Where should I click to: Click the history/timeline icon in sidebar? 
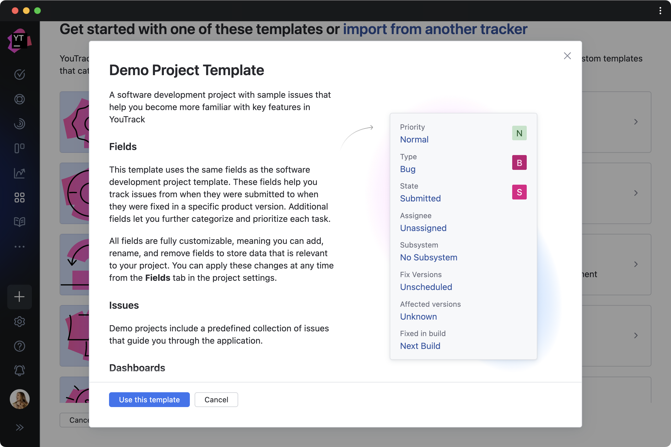[x=20, y=124]
